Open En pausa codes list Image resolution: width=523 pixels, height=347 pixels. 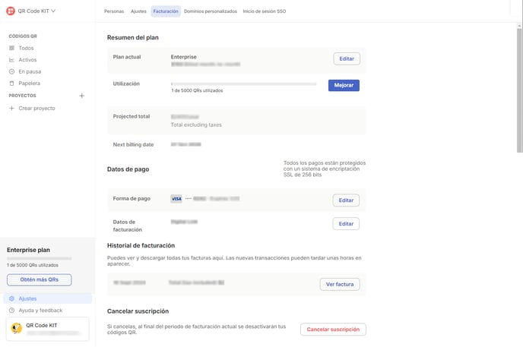pos(29,71)
